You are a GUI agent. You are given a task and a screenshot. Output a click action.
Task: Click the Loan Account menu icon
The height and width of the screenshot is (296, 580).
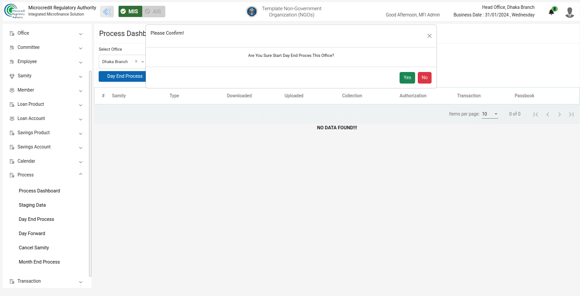coord(12,119)
